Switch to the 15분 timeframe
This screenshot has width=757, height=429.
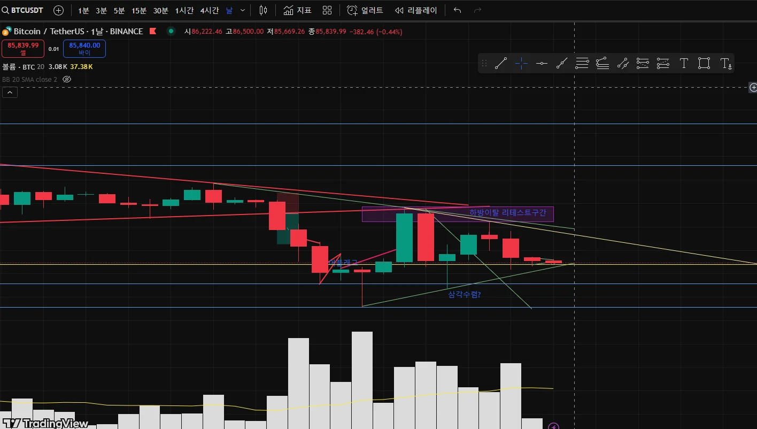pyautogui.click(x=139, y=10)
